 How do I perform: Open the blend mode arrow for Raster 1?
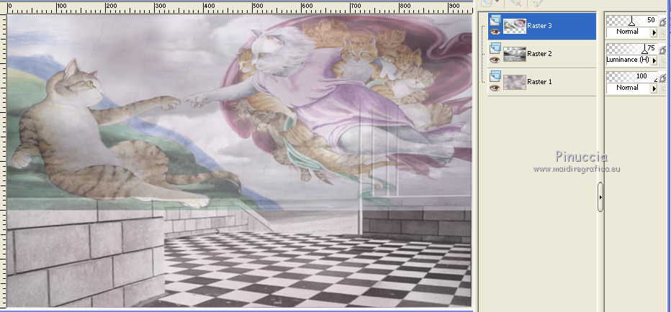coord(654,88)
